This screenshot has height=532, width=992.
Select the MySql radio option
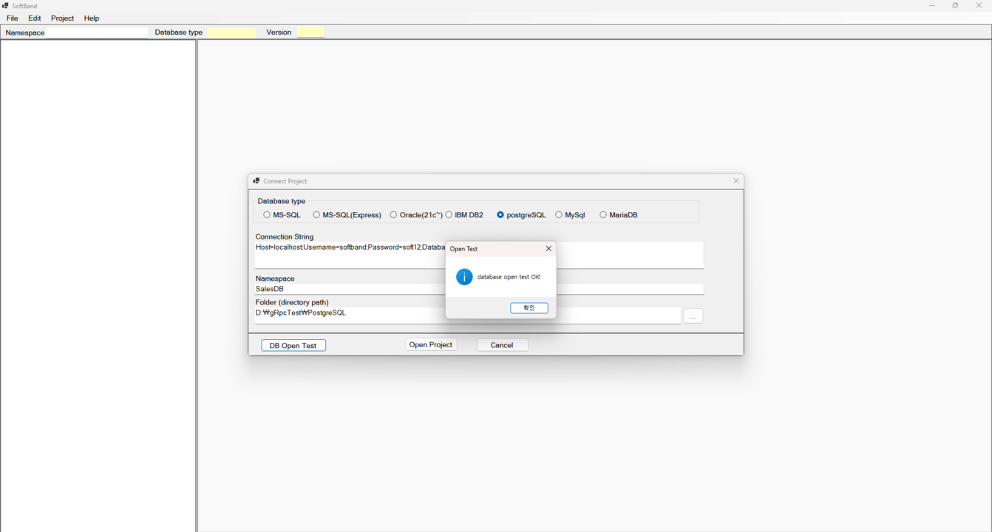coord(559,215)
